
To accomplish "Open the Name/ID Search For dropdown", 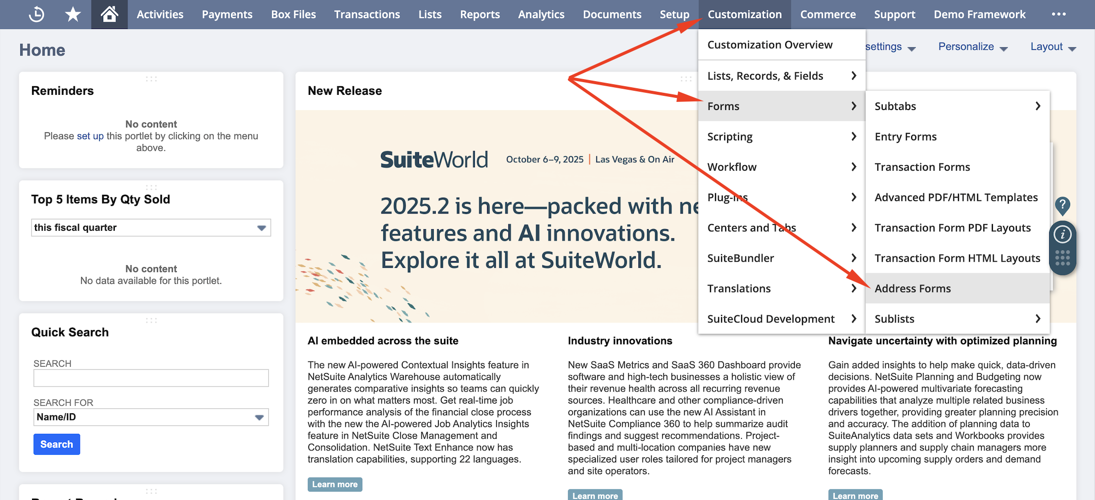I will [151, 417].
